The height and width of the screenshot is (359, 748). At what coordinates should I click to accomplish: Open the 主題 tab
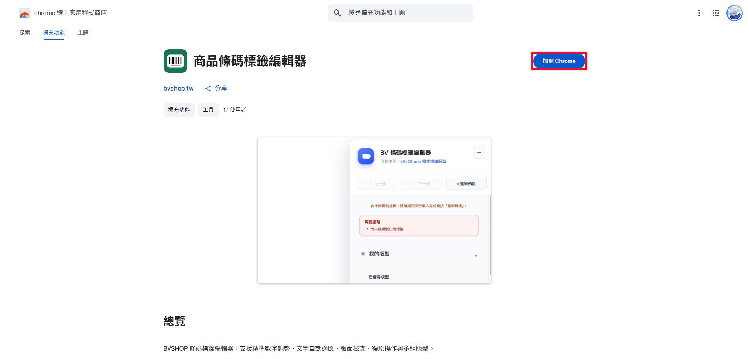[83, 33]
